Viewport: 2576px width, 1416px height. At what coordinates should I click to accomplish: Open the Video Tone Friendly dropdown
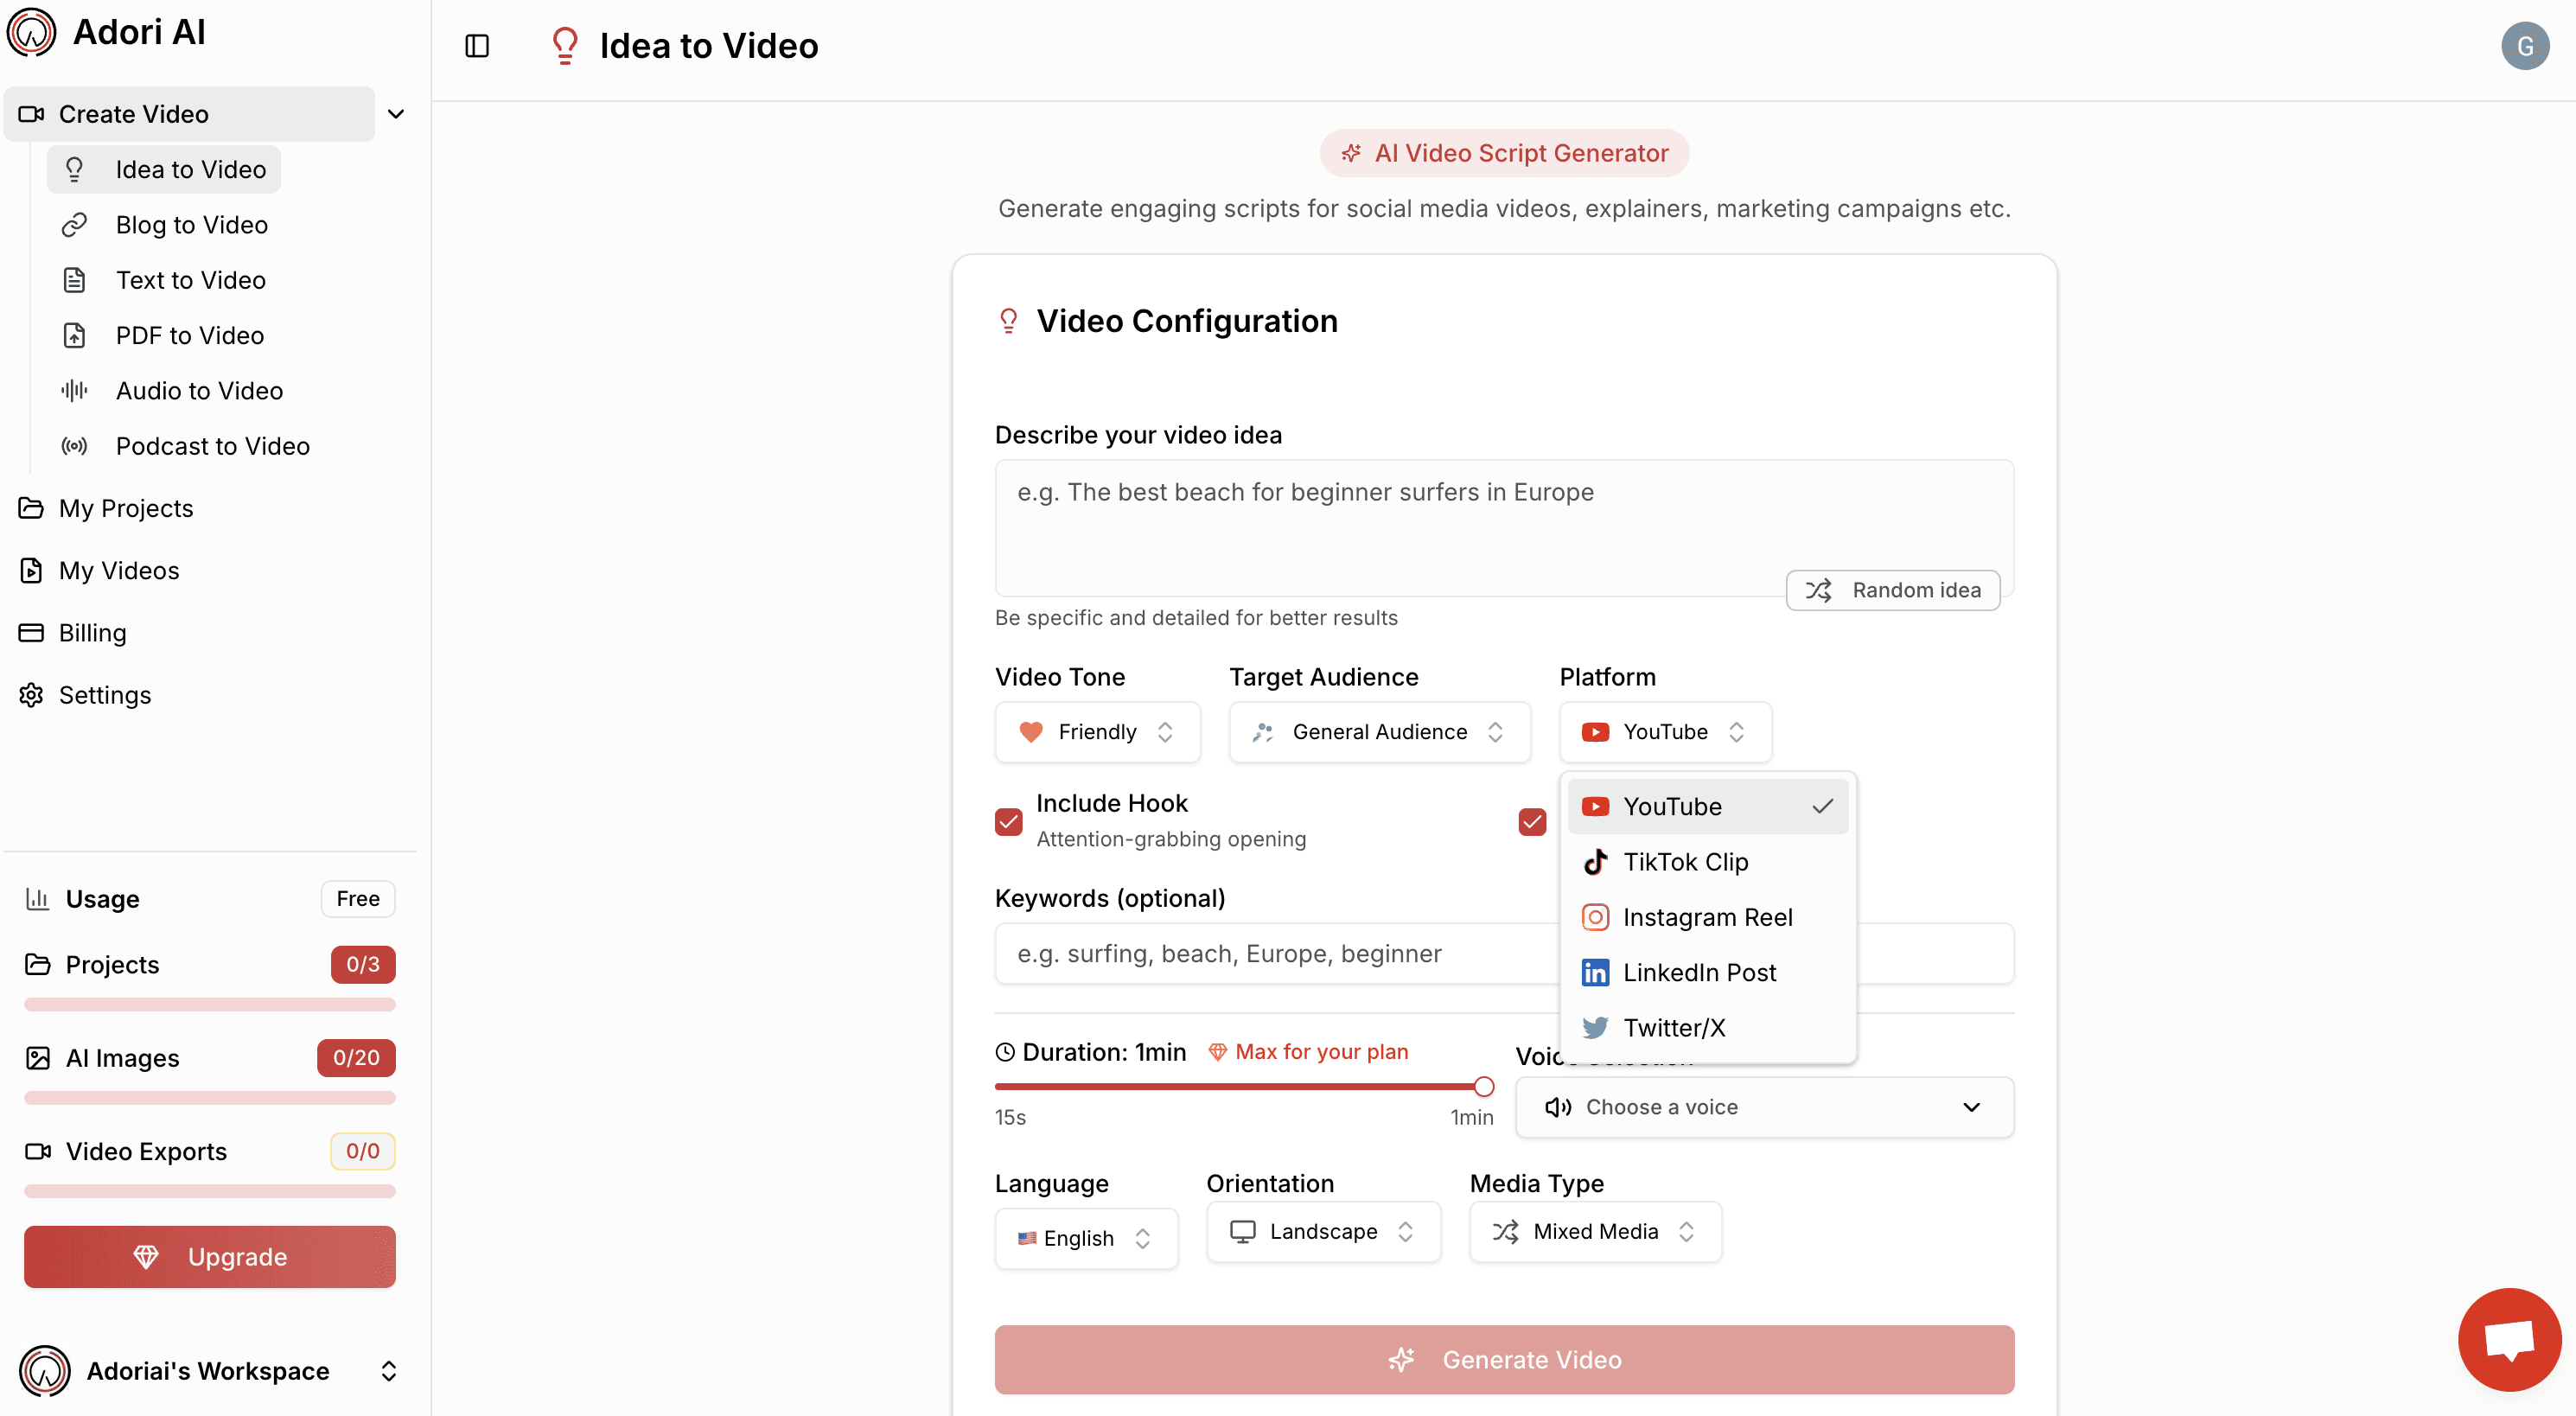[1097, 732]
